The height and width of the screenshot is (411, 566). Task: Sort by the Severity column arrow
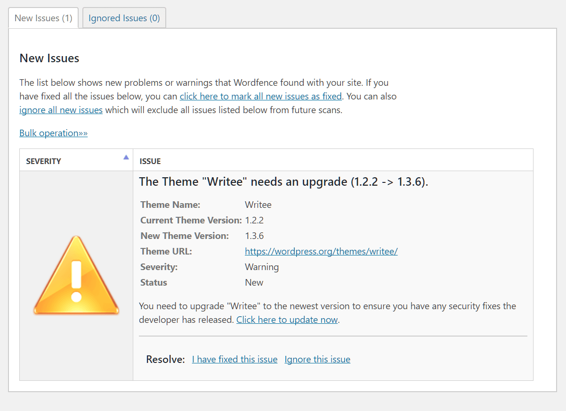coord(126,157)
